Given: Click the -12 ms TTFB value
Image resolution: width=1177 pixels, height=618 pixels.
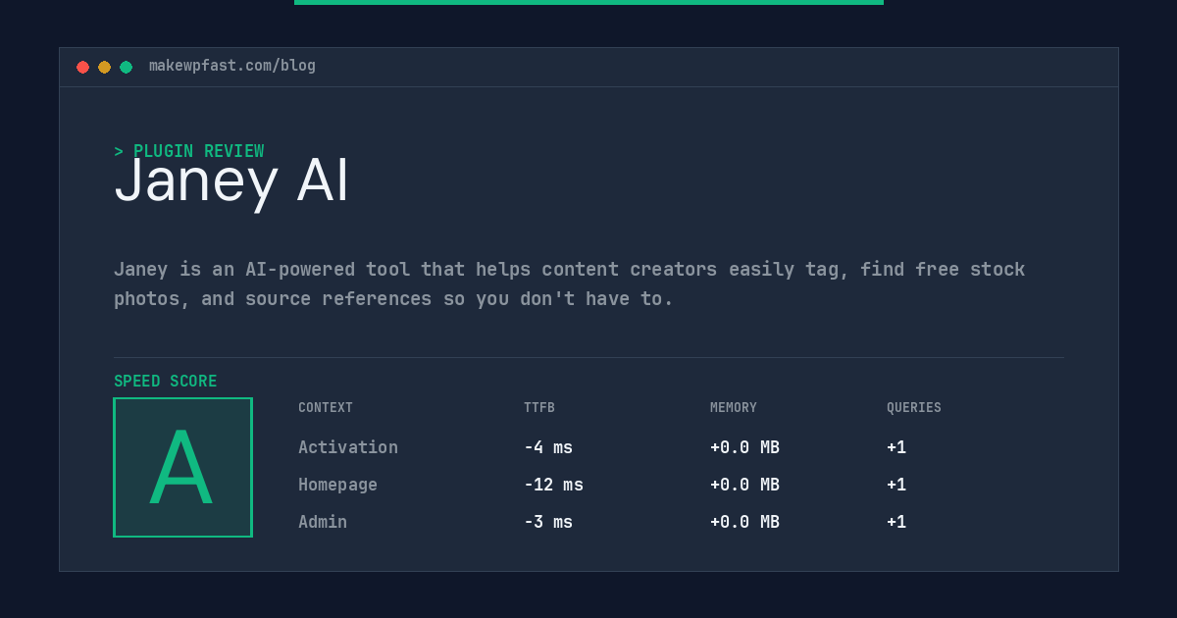Looking at the screenshot, I should pos(553,485).
